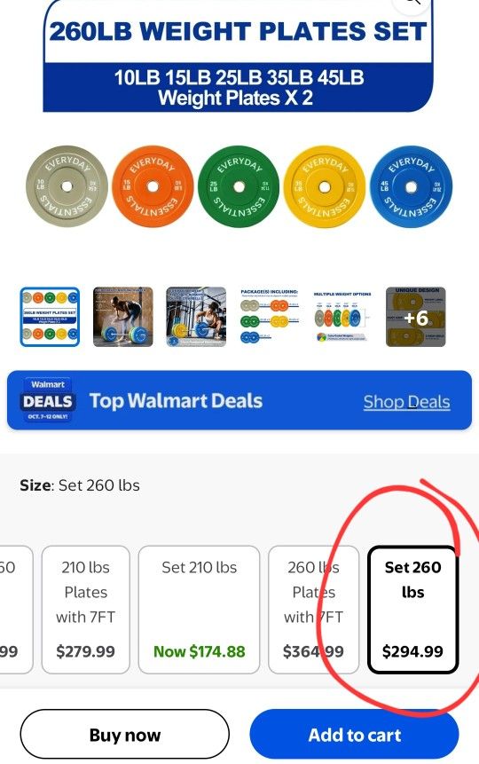Select the first thumbnail of plates set

[50, 317]
